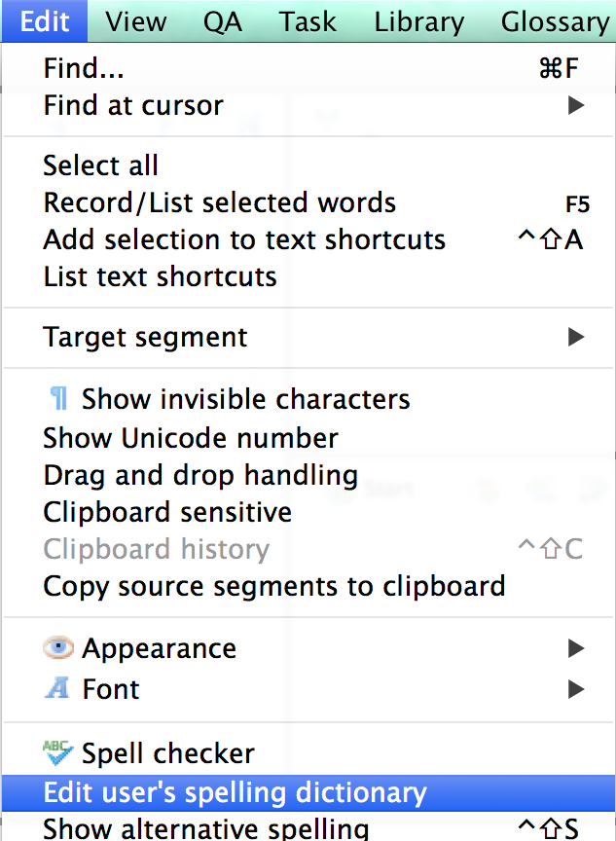Open List text shortcuts

pyautogui.click(x=160, y=276)
